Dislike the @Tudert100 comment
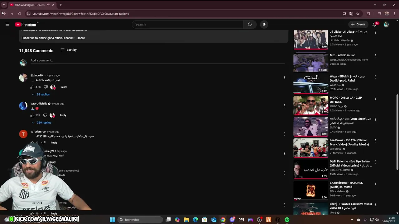 43,143
